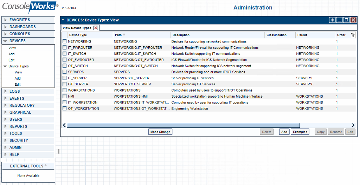Click the Copy button
Image resolution: width=360 pixels, height=185 pixels.
(321, 132)
